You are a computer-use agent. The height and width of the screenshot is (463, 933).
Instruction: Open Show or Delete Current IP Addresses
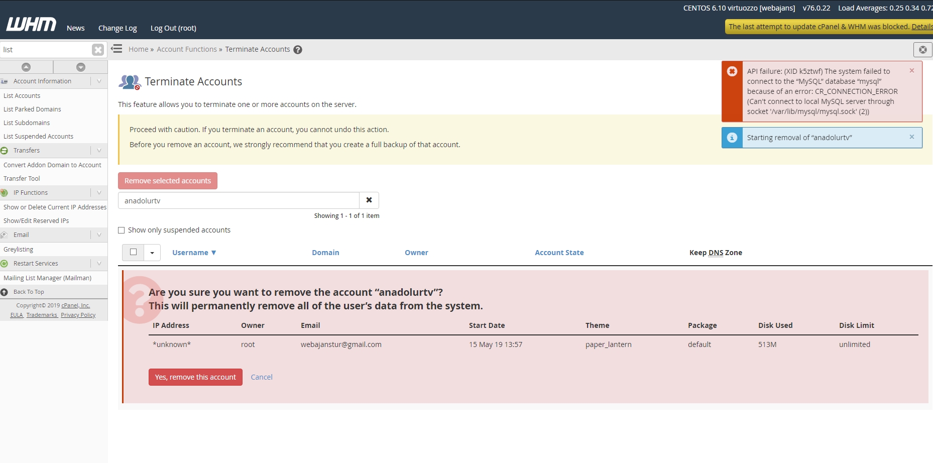[x=55, y=207]
